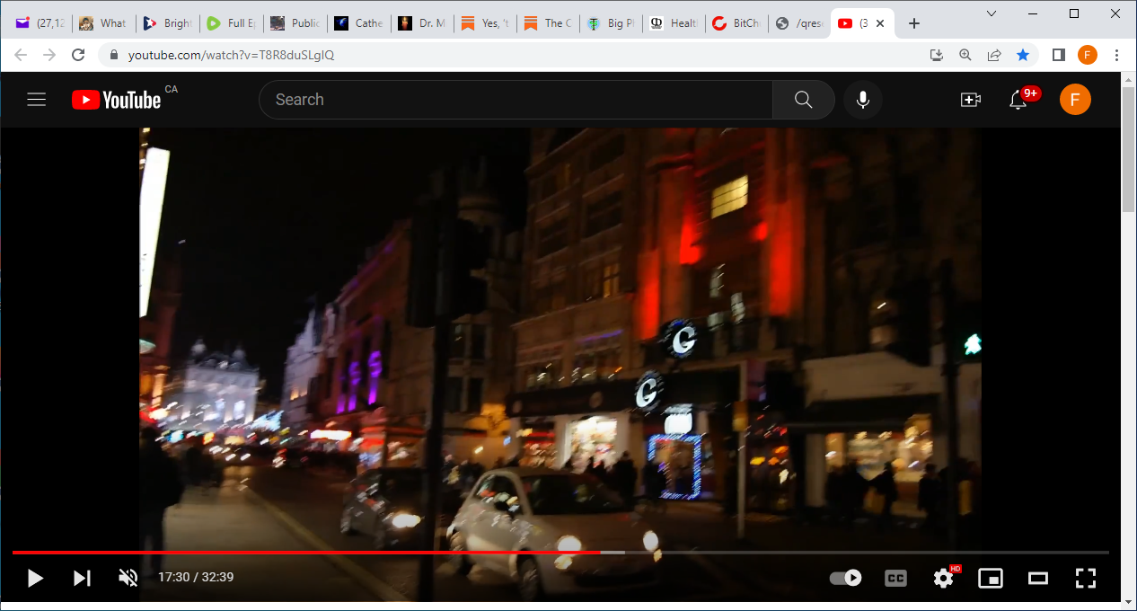Viewport: 1137px width, 611px height.
Task: Open Chrome three-dot menu
Action: click(x=1116, y=55)
